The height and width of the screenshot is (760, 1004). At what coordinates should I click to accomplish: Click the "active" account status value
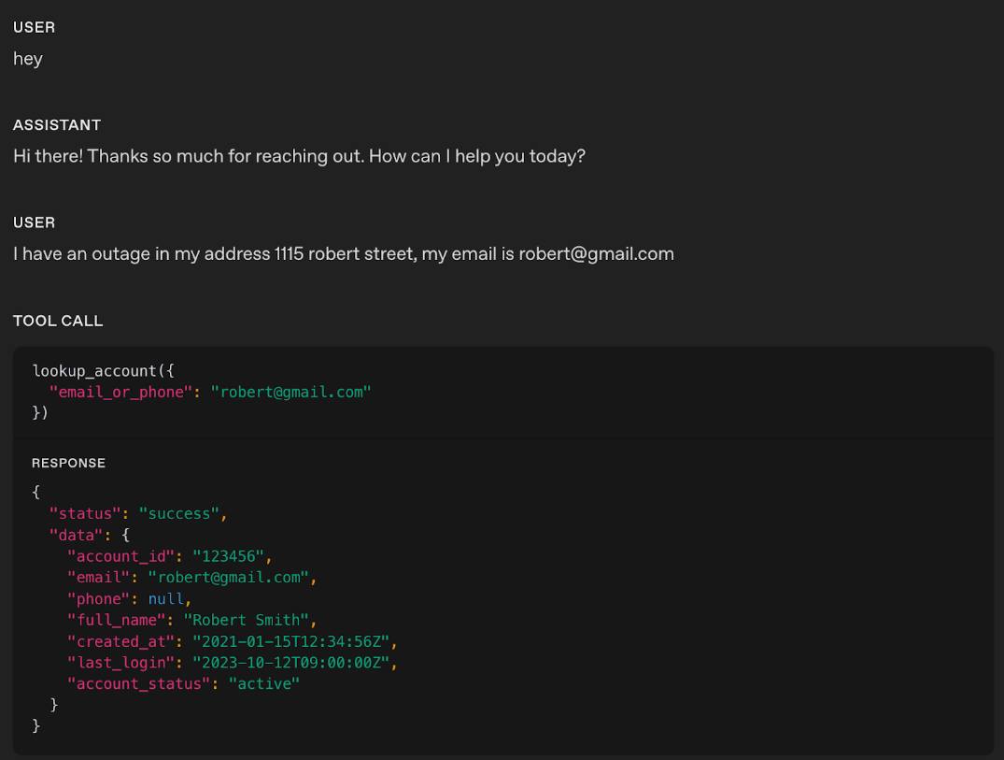point(263,683)
